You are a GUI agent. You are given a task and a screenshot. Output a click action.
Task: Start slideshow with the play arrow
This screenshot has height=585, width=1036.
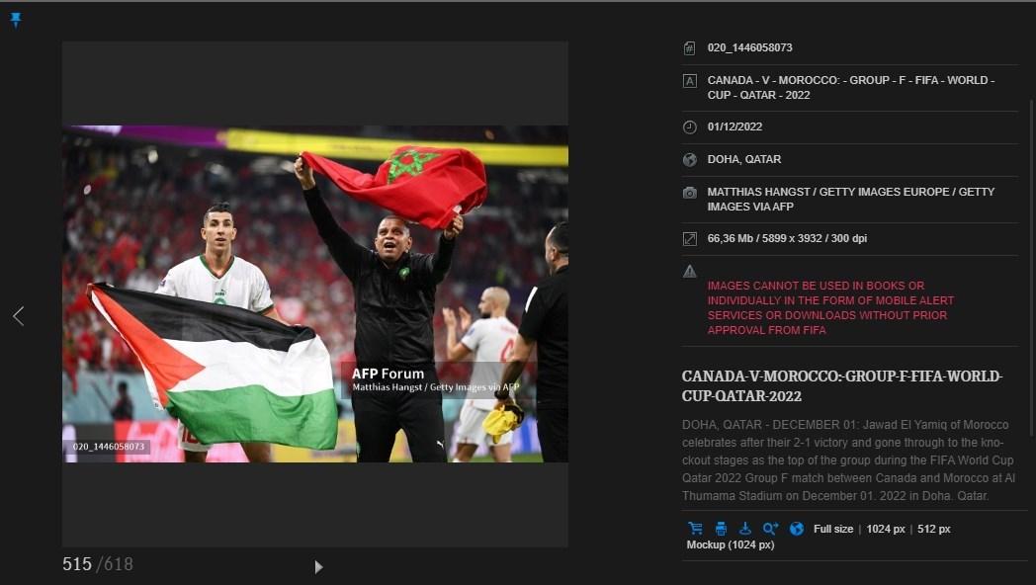click(318, 566)
